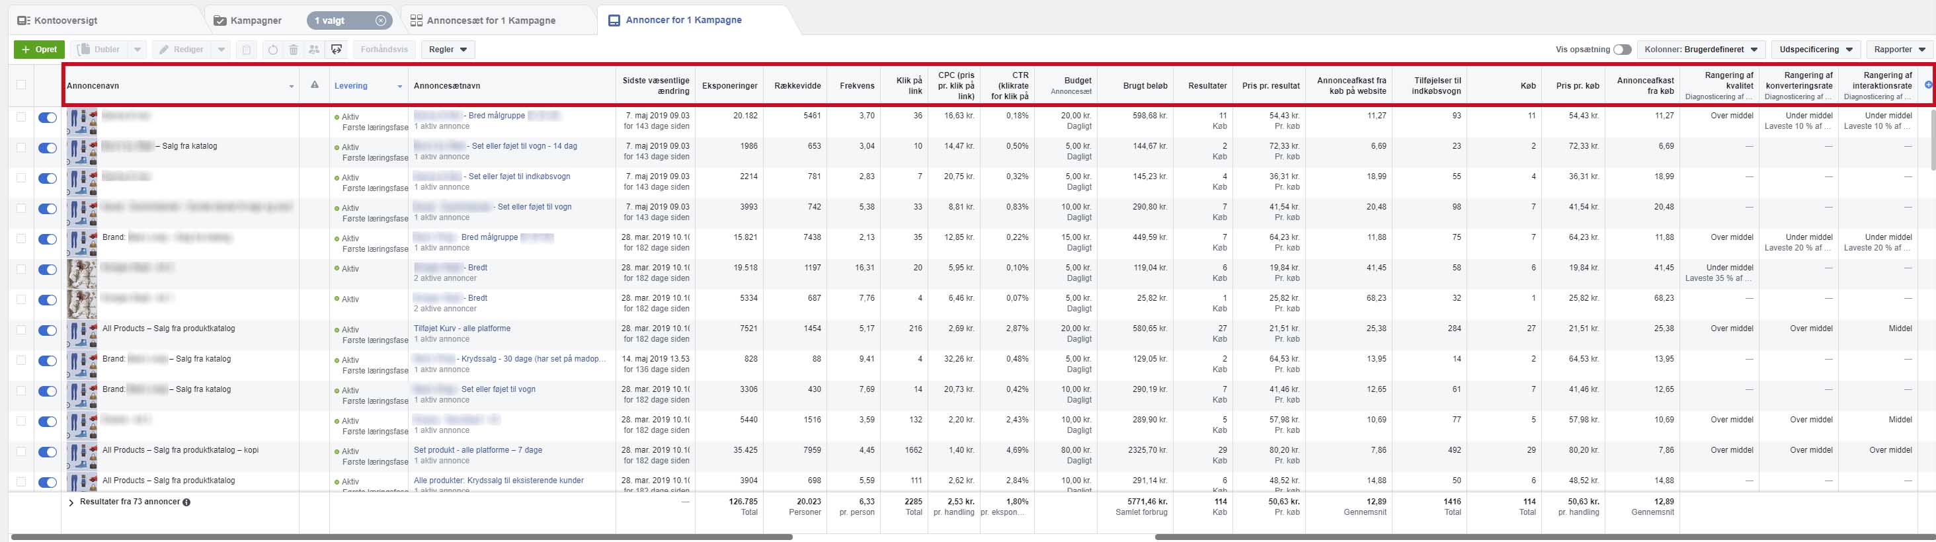Sort by the Rækkevidde column header

coord(797,86)
